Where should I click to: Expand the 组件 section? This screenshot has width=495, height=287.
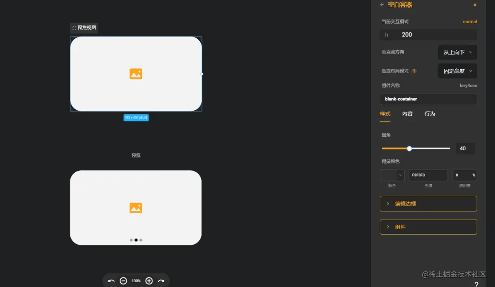pyautogui.click(x=428, y=227)
